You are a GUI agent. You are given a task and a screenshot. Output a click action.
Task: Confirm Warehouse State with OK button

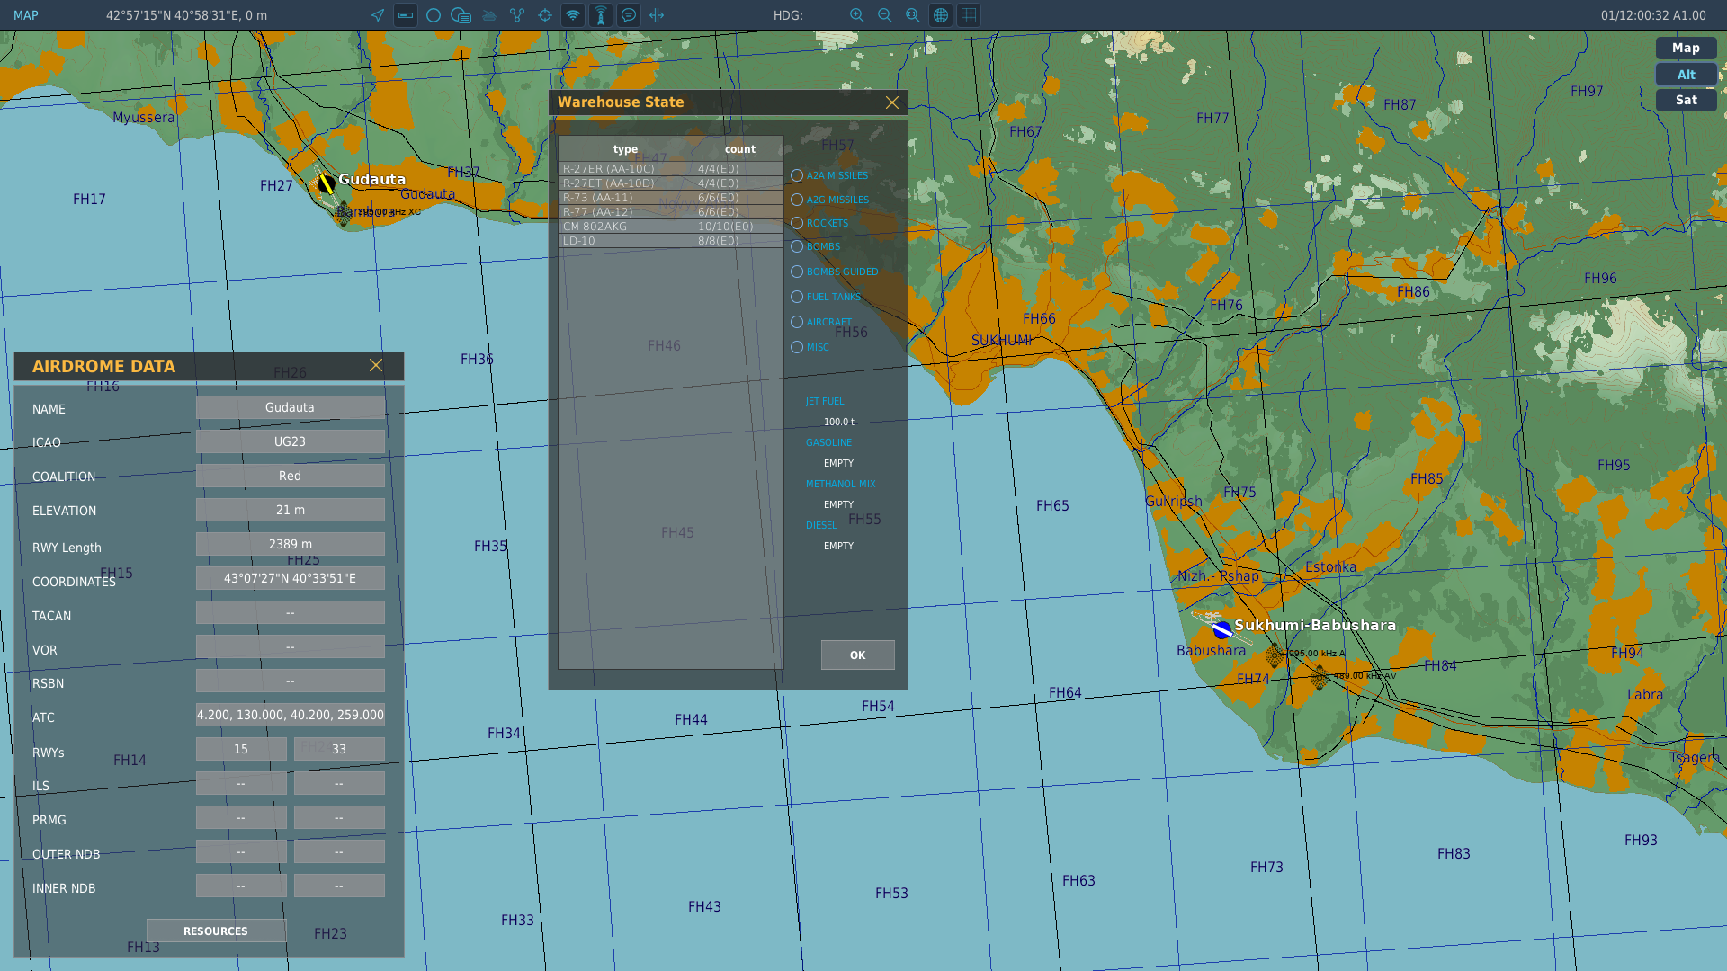(857, 655)
